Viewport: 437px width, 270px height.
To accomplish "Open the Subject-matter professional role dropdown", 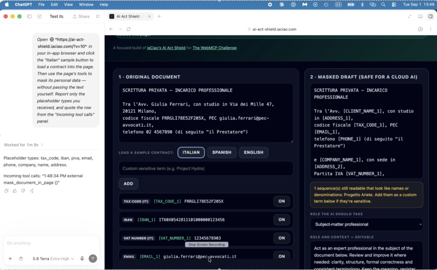I will pyautogui.click(x=367, y=224).
